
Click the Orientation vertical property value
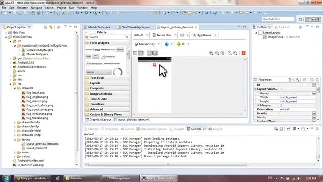point(284,109)
